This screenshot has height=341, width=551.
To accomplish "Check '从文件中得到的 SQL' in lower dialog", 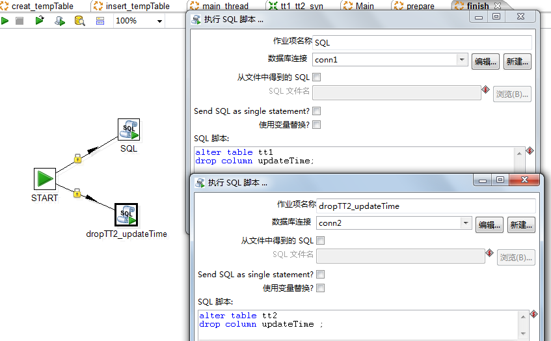I will [321, 241].
